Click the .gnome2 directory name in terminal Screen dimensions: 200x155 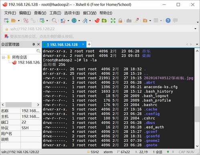click(x=152, y=141)
